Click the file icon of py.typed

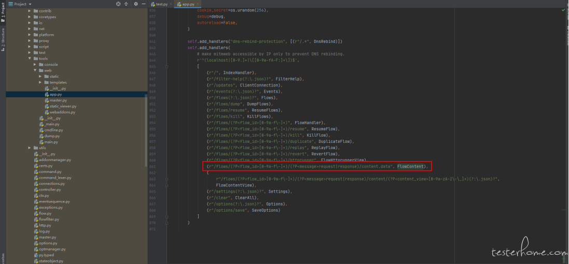tap(36, 255)
